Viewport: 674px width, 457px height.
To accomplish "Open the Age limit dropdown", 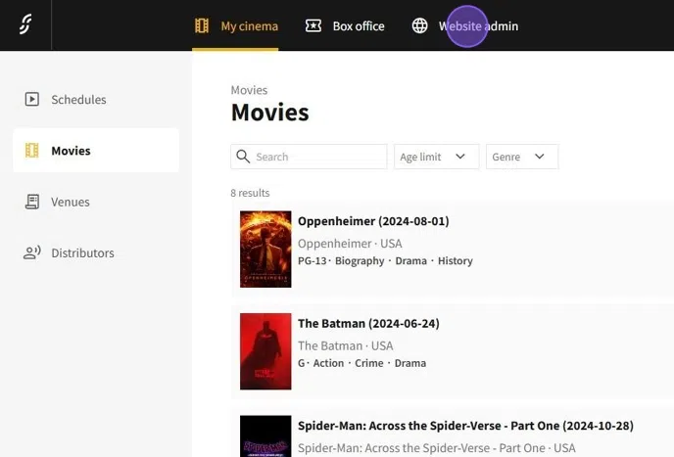I will (436, 157).
